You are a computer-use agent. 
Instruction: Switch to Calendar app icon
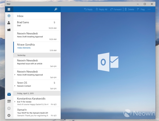point(9,101)
